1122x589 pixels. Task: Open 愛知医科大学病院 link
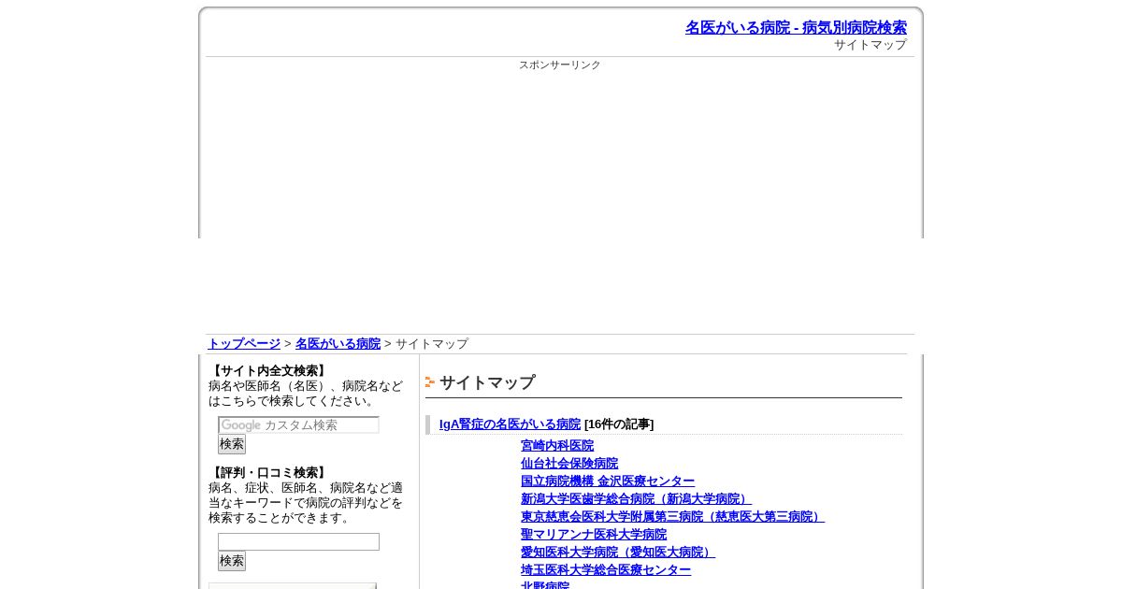point(618,553)
